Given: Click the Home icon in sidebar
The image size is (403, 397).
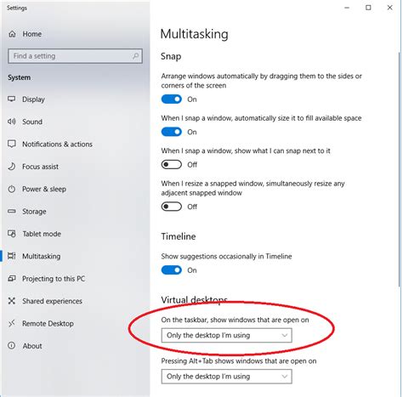Looking at the screenshot, I should coord(12,34).
